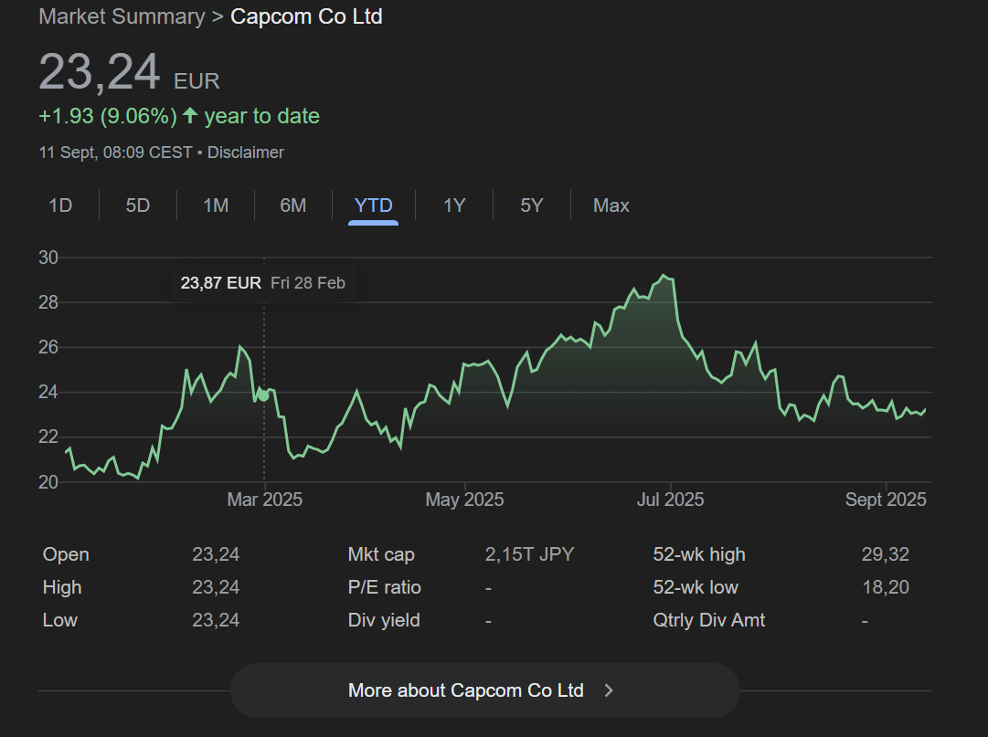Image resolution: width=988 pixels, height=737 pixels.
Task: Click the Sept 2025 axis label
Action: pos(886,500)
